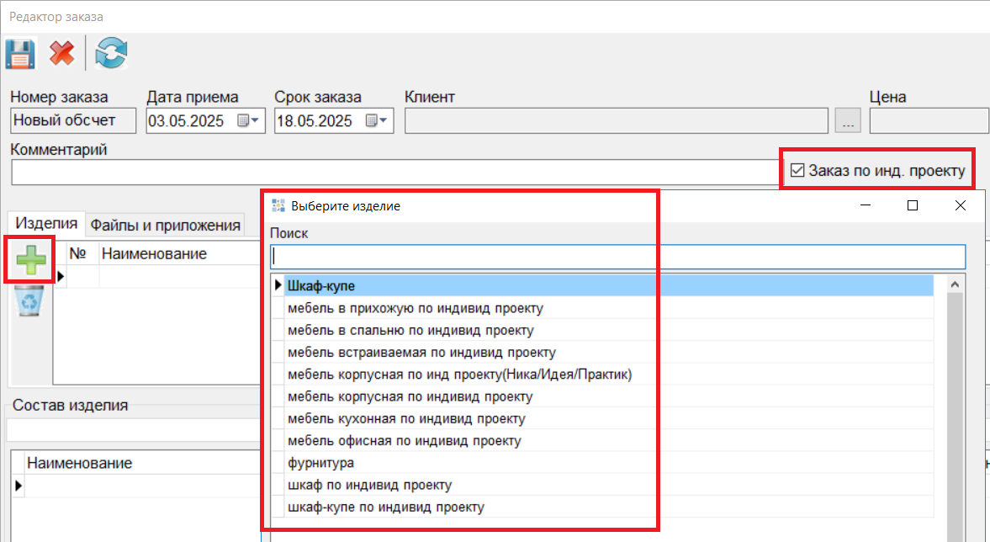The image size is (990, 542).
Task: Minimize the 'Выберите изделие' dialog
Action: pos(865,205)
